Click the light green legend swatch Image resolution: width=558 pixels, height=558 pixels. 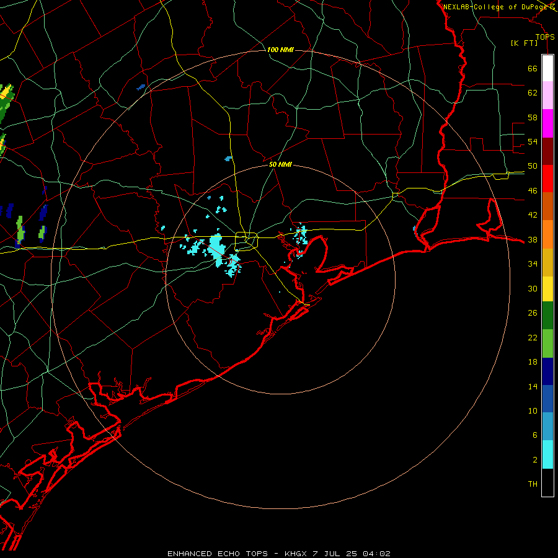click(x=547, y=343)
